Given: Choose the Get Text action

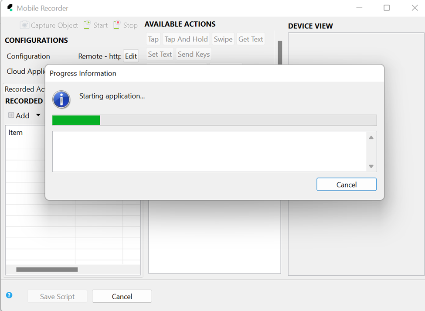Looking at the screenshot, I should tap(251, 39).
